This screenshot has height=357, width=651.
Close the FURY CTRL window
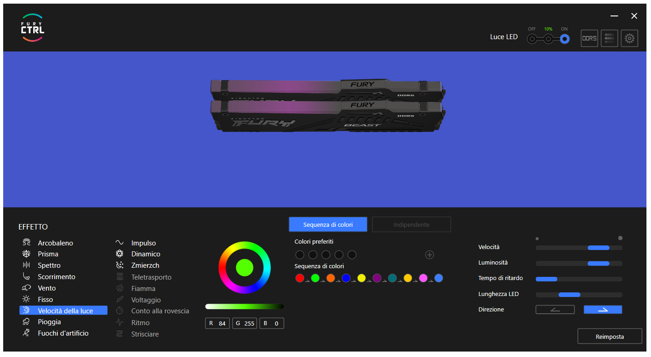click(634, 16)
